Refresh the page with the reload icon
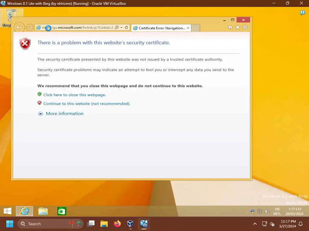Image resolution: width=309 pixels, height=231 pixels. click(x=126, y=27)
